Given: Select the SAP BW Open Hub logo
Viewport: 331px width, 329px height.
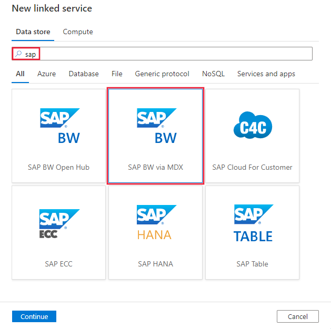Looking at the screenshot, I should click(x=59, y=126).
